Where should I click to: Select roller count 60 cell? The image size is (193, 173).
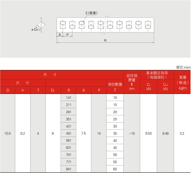click(x=115, y=169)
